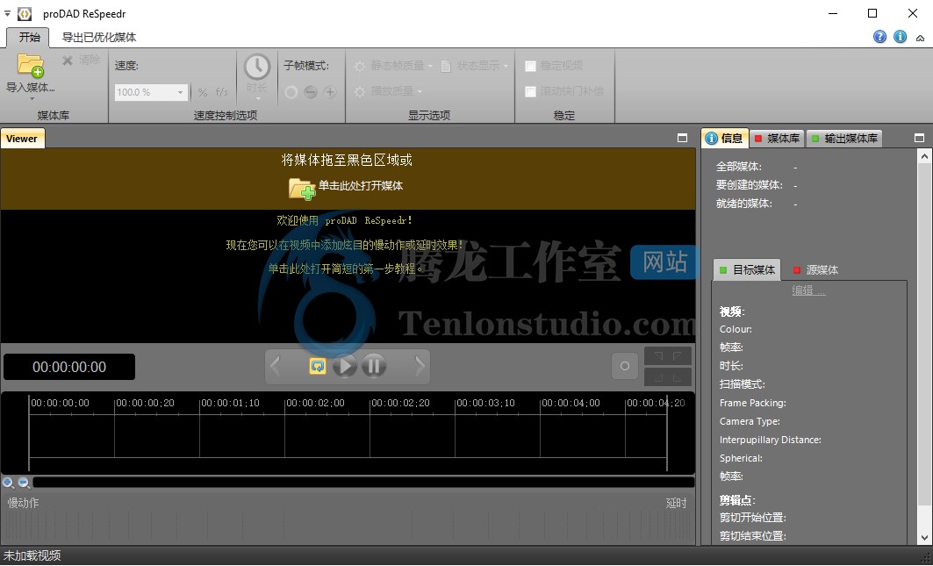
Task: Click the 未加载视频 status bar text
Action: pos(32,555)
